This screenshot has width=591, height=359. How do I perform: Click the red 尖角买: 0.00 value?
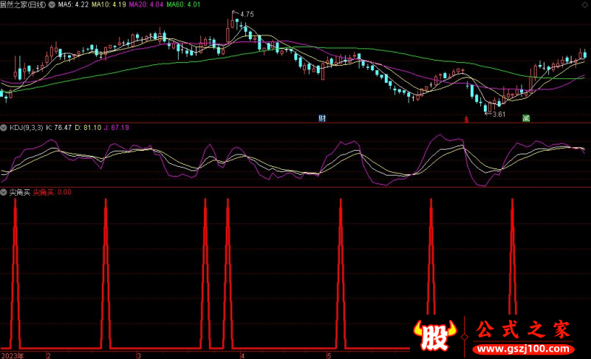tap(52, 193)
